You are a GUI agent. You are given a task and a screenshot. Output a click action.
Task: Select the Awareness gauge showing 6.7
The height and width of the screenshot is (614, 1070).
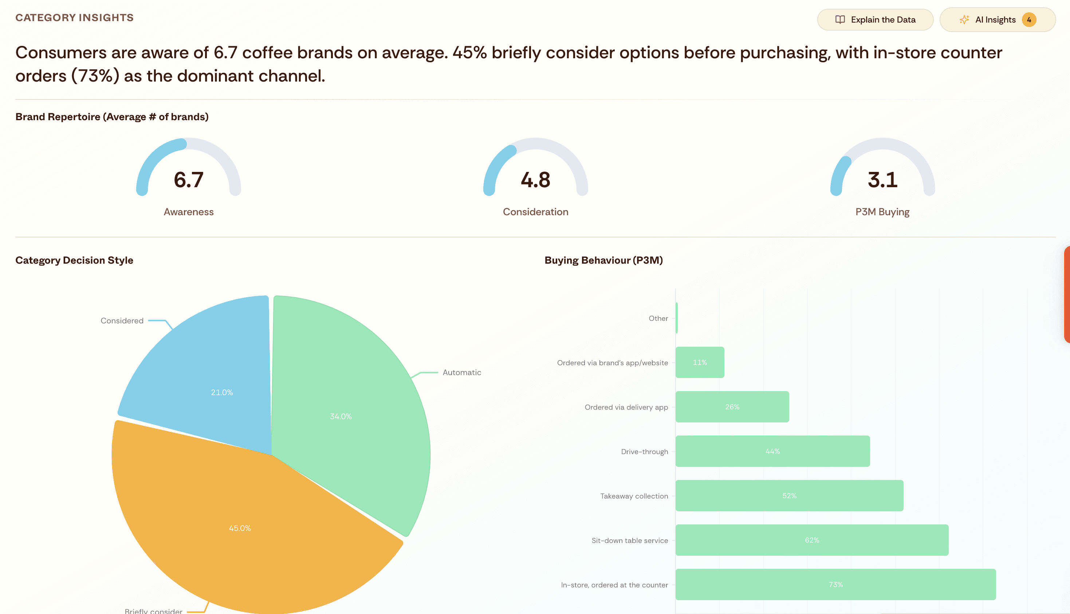point(188,179)
